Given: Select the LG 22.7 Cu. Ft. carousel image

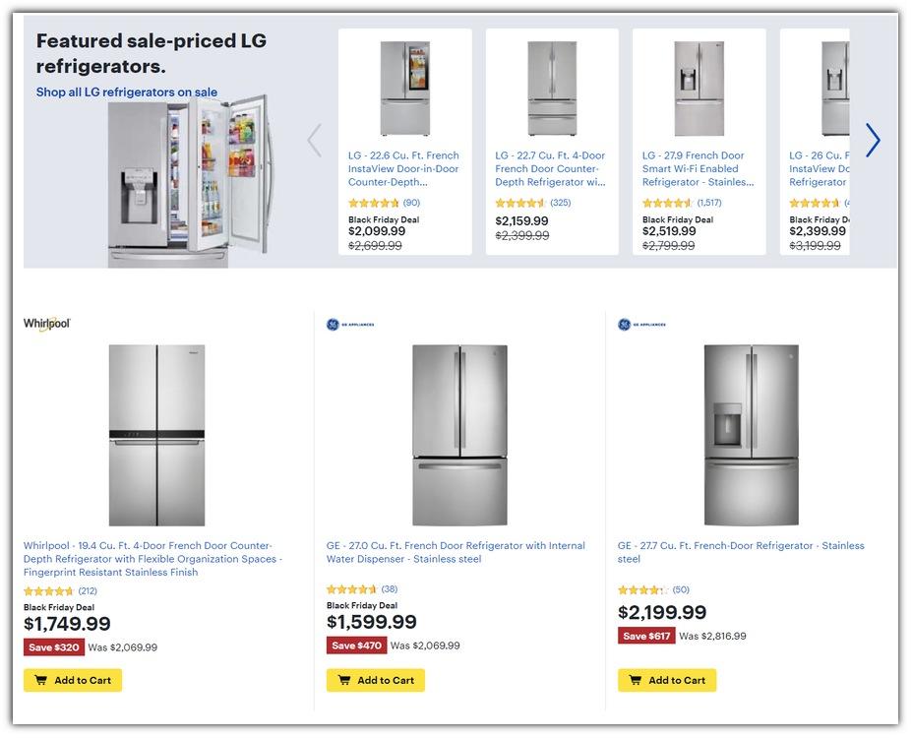Looking at the screenshot, I should point(552,89).
